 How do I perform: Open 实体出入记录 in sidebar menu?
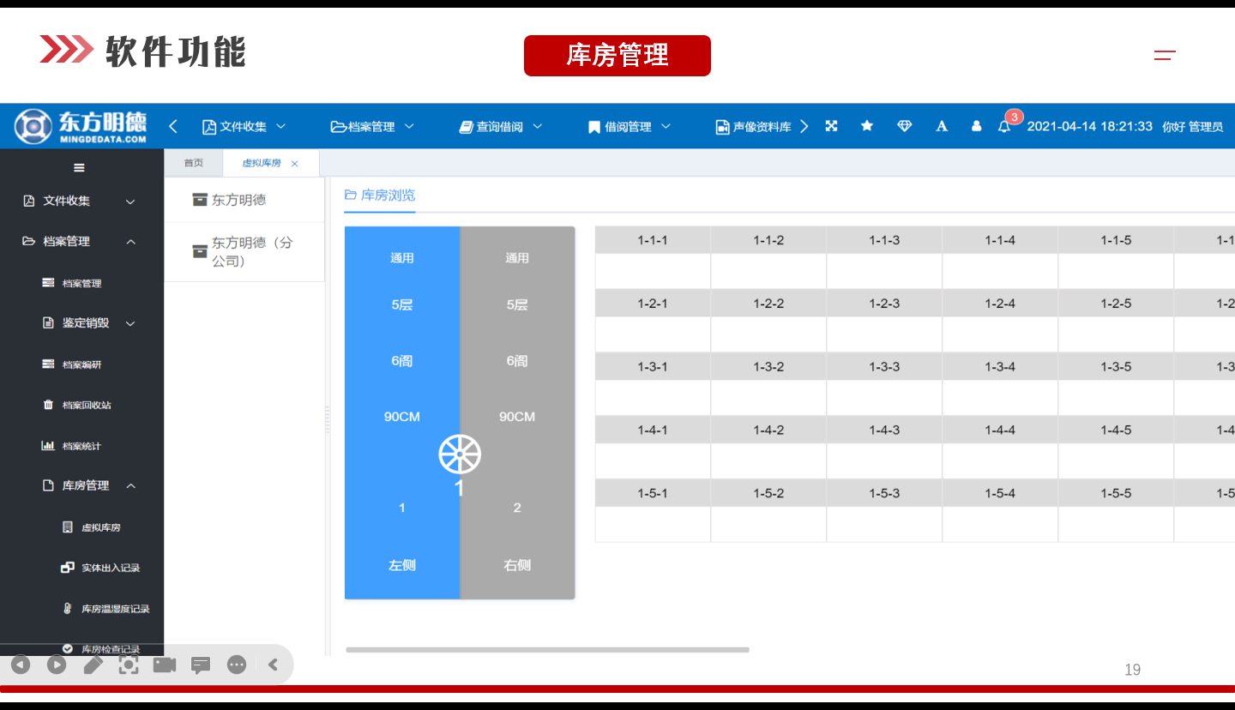pos(110,568)
